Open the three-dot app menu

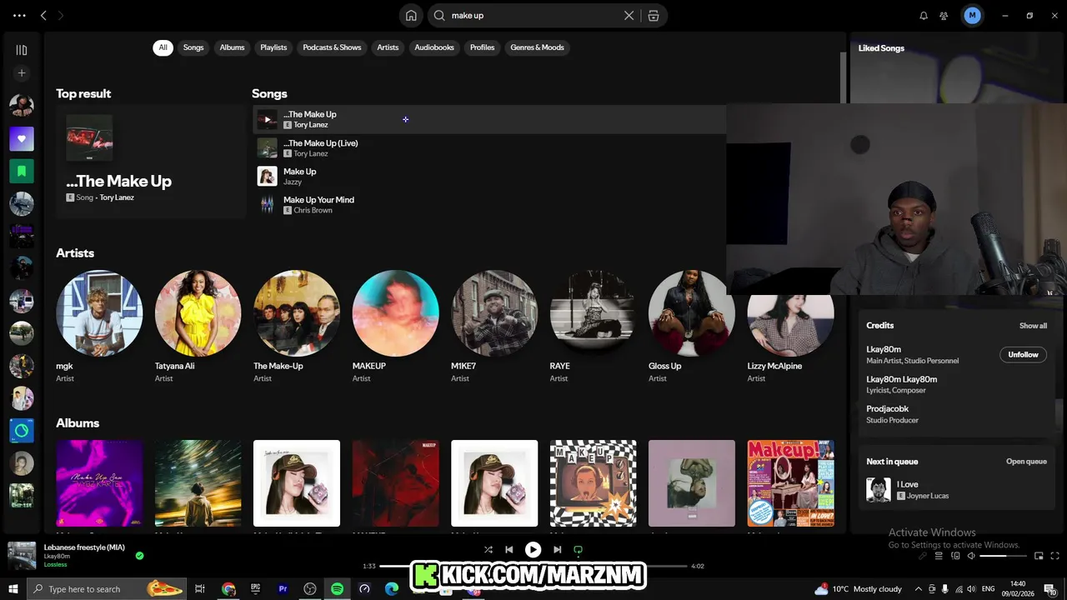click(20, 15)
